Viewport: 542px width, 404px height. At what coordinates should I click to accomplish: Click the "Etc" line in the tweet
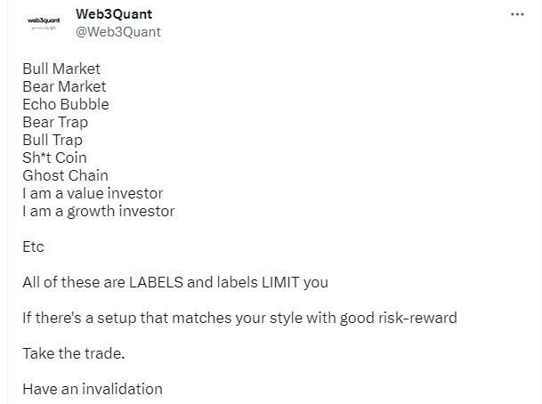coord(33,246)
